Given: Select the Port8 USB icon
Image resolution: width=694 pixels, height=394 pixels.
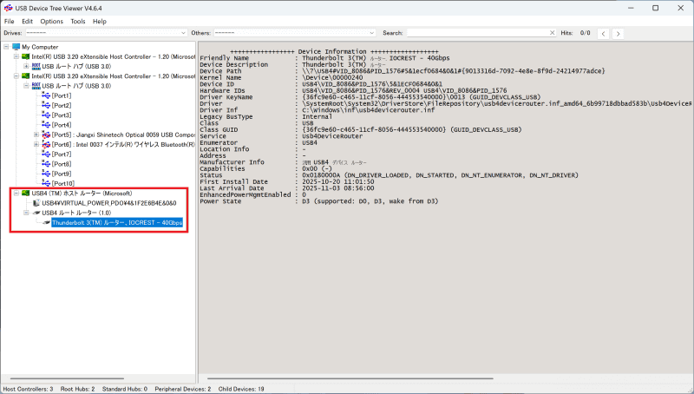Looking at the screenshot, I should (46, 163).
